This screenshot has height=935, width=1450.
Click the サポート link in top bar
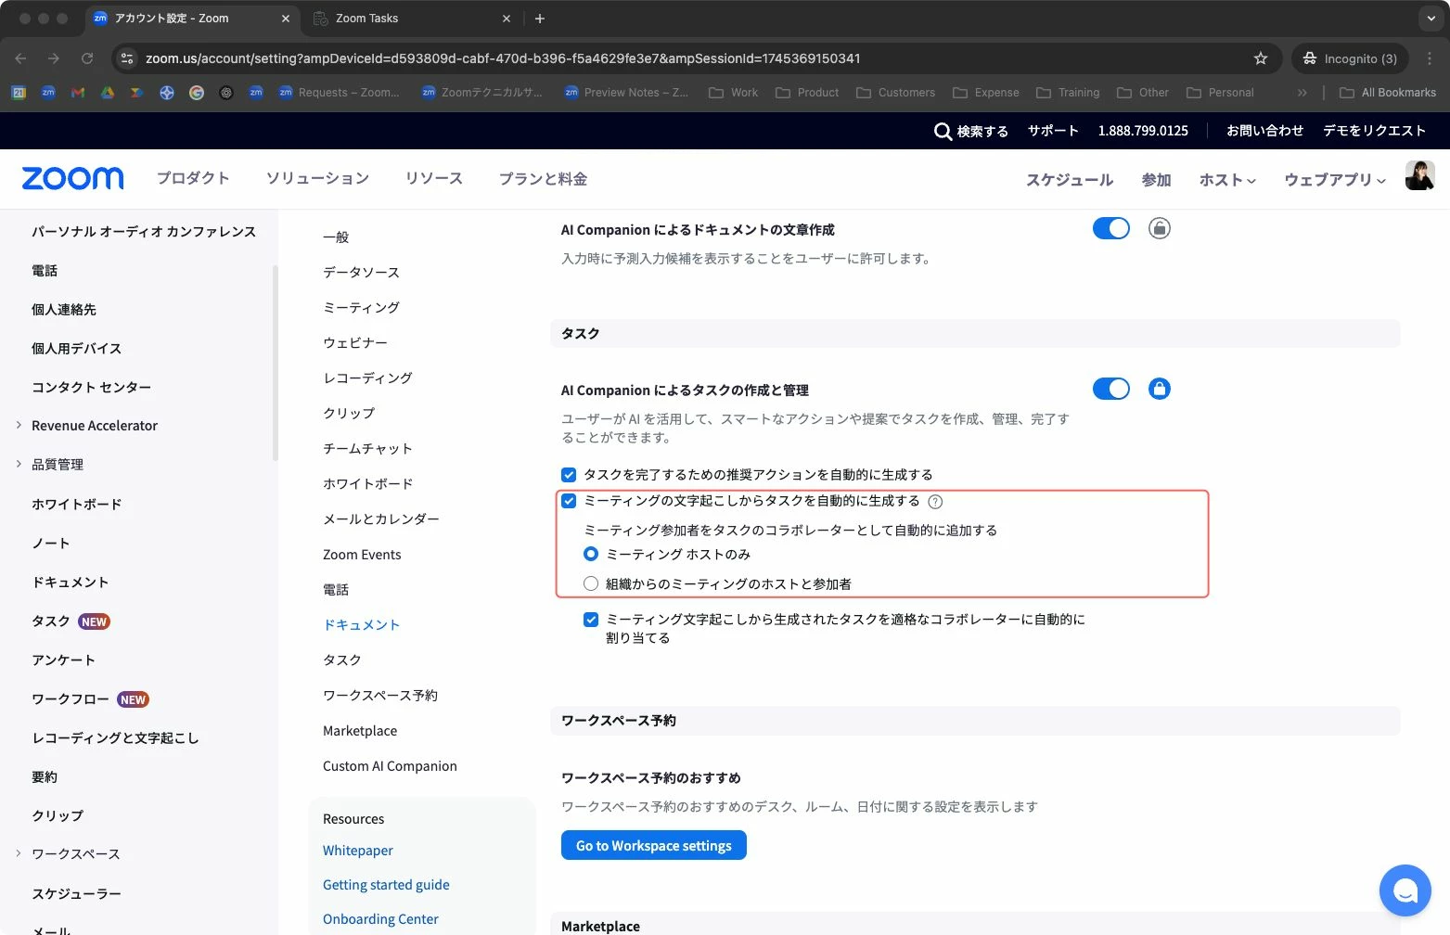[1053, 131]
